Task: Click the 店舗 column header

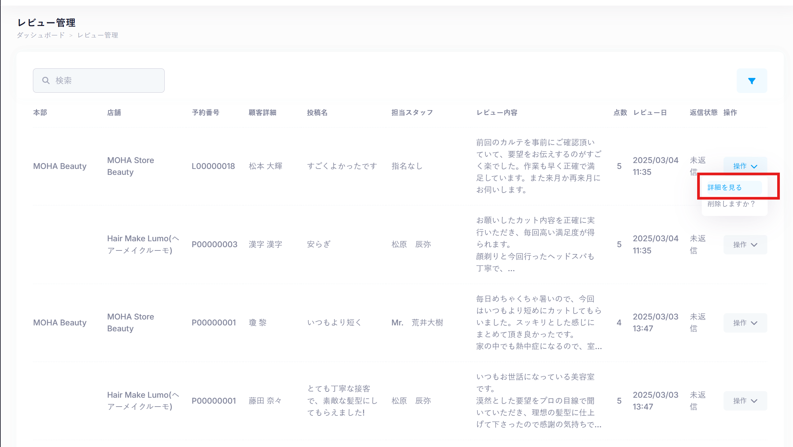Action: tap(114, 112)
